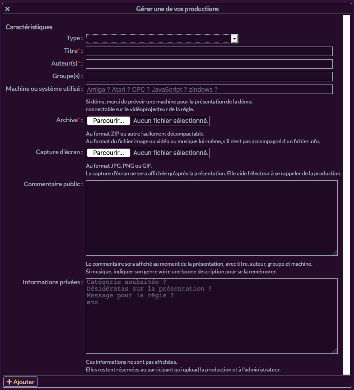Click 'Aucun fichier sélectionné.' next to Archive
Image resolution: width=354 pixels, height=390 pixels.
click(171, 121)
